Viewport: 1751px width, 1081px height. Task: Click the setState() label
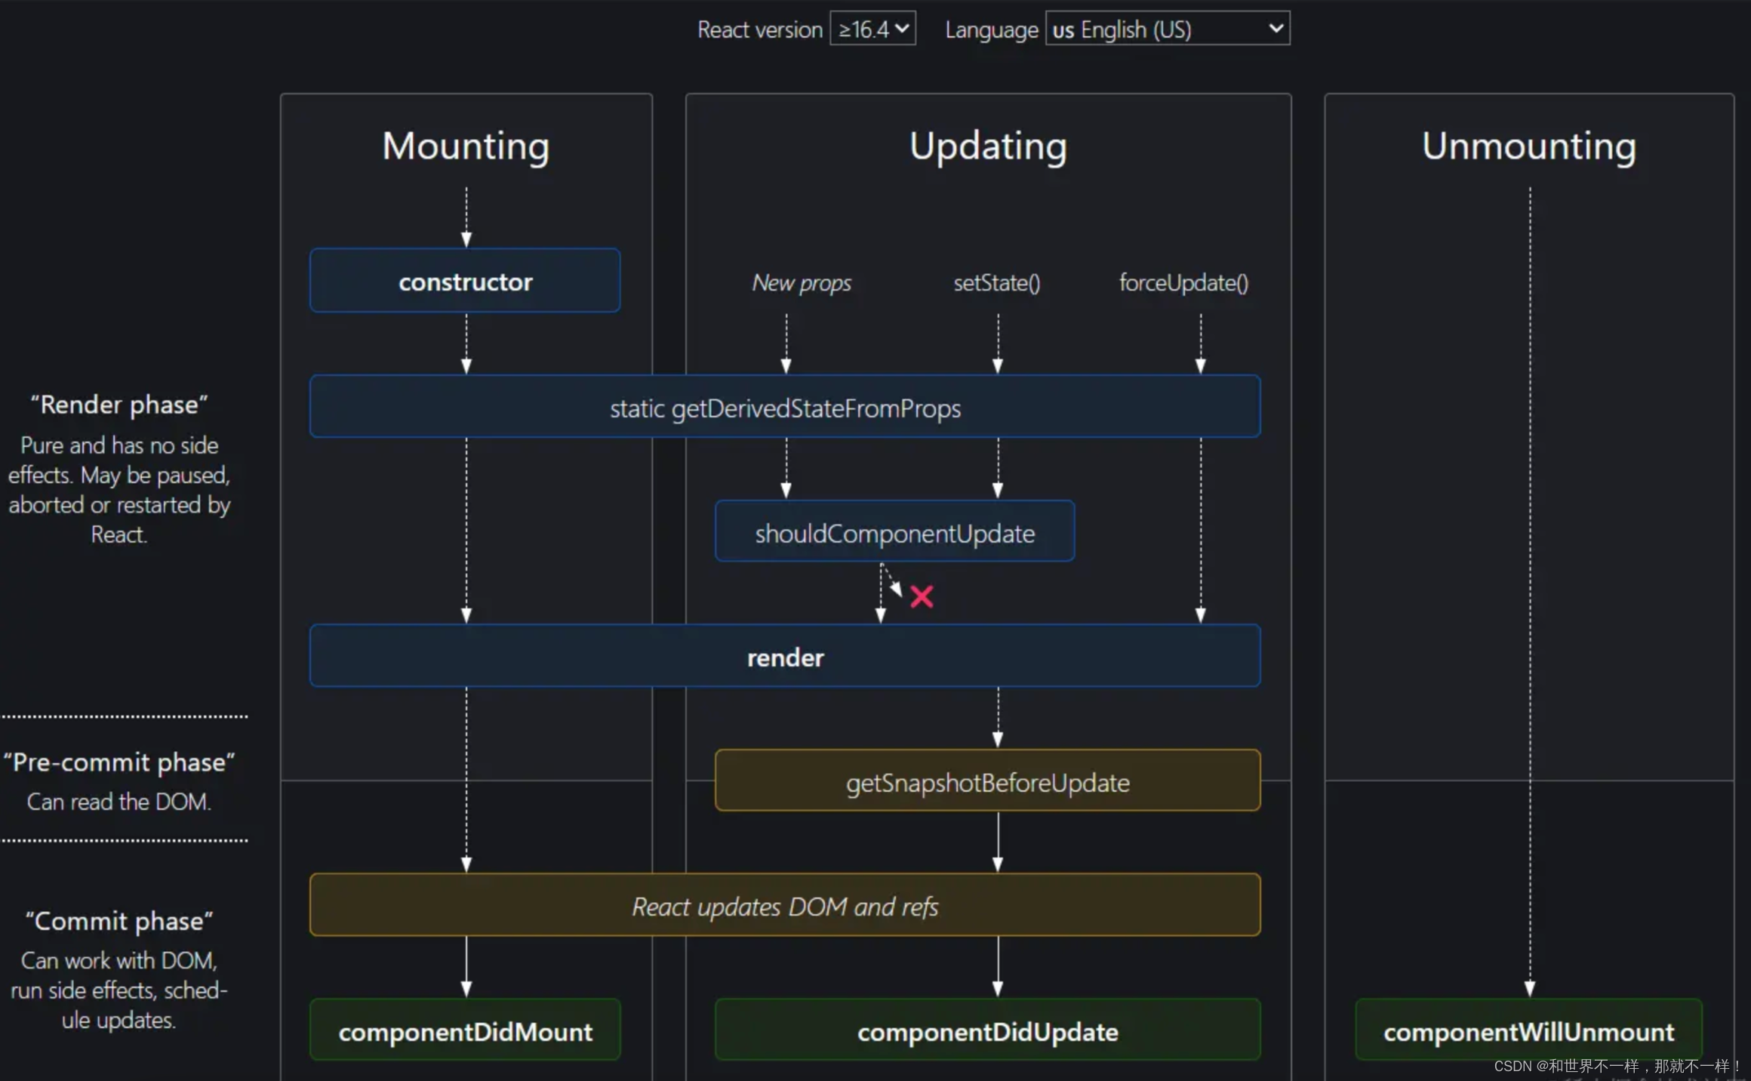(997, 283)
